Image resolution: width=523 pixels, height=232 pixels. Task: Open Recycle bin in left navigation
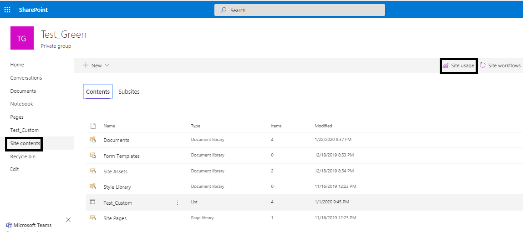(23, 156)
